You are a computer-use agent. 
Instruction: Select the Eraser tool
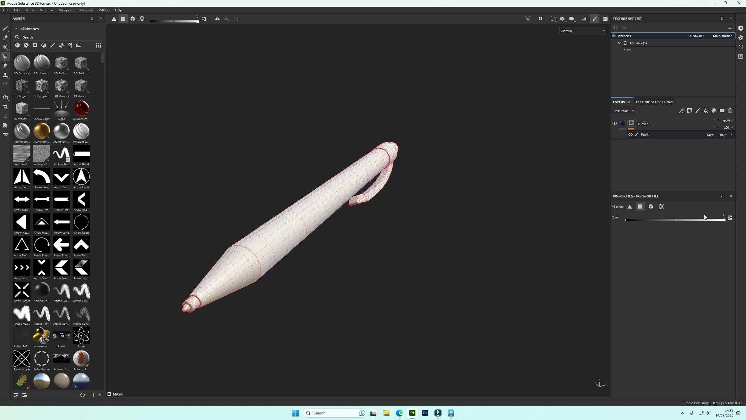(x=5, y=38)
